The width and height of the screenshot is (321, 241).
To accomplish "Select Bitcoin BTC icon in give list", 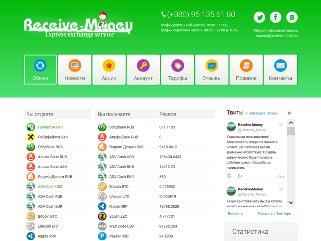I will 31,216.
